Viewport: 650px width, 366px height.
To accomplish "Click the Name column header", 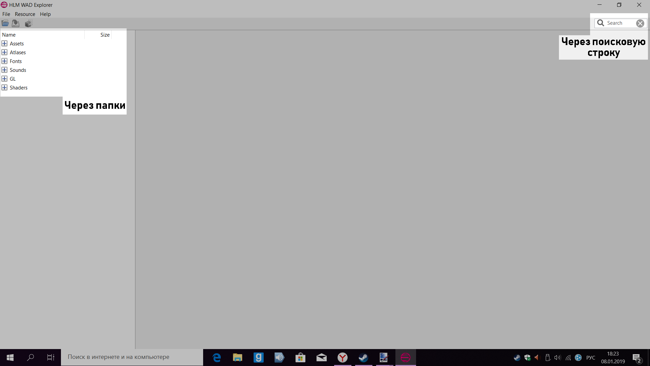I will 9,35.
